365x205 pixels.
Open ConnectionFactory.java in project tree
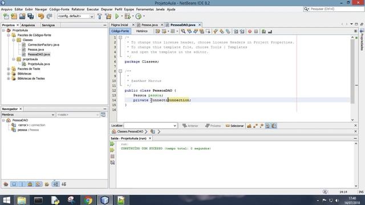(43, 44)
